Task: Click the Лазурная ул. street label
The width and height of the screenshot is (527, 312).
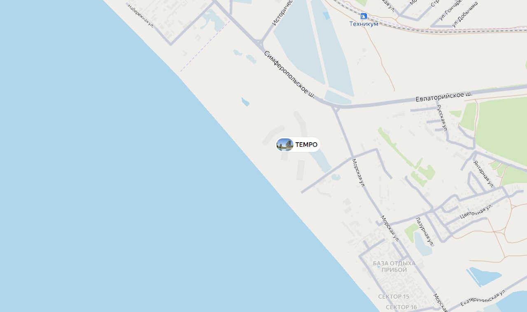Action: click(x=424, y=231)
